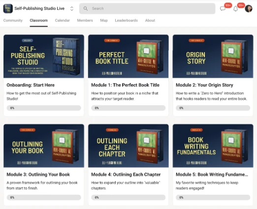Open the group switcher up-down chevron
The height and width of the screenshot is (209, 257).
click(72, 8)
